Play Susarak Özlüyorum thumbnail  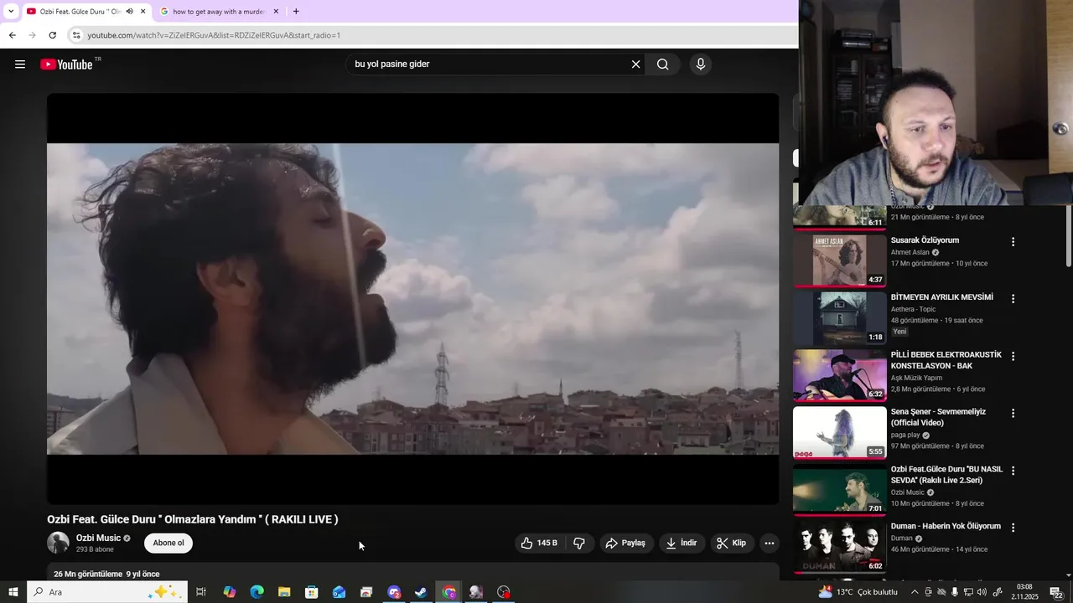click(839, 260)
